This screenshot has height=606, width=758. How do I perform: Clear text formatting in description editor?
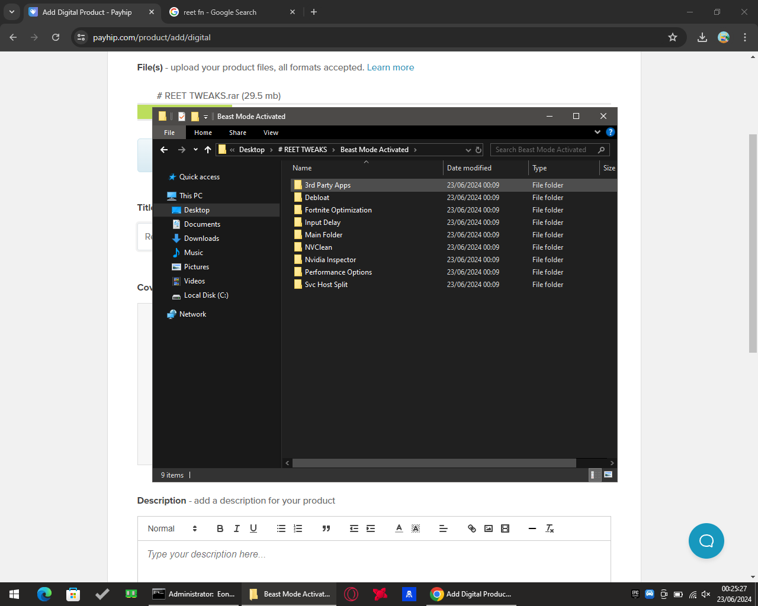550,528
